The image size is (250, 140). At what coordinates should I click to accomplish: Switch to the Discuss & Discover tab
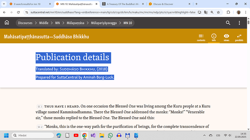pos(170,4)
